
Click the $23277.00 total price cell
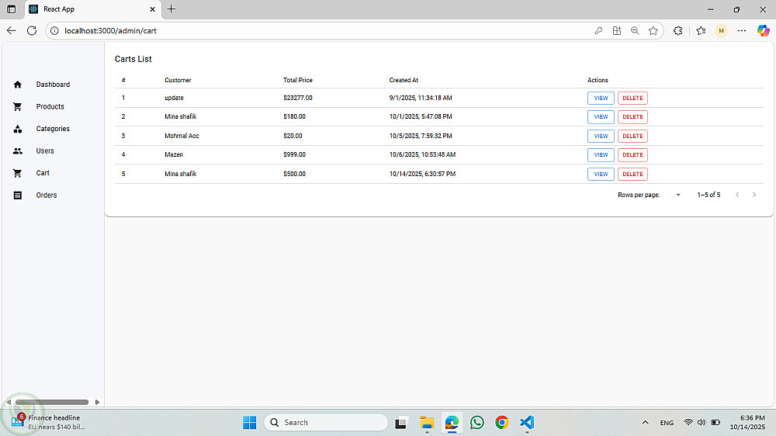pyautogui.click(x=298, y=98)
